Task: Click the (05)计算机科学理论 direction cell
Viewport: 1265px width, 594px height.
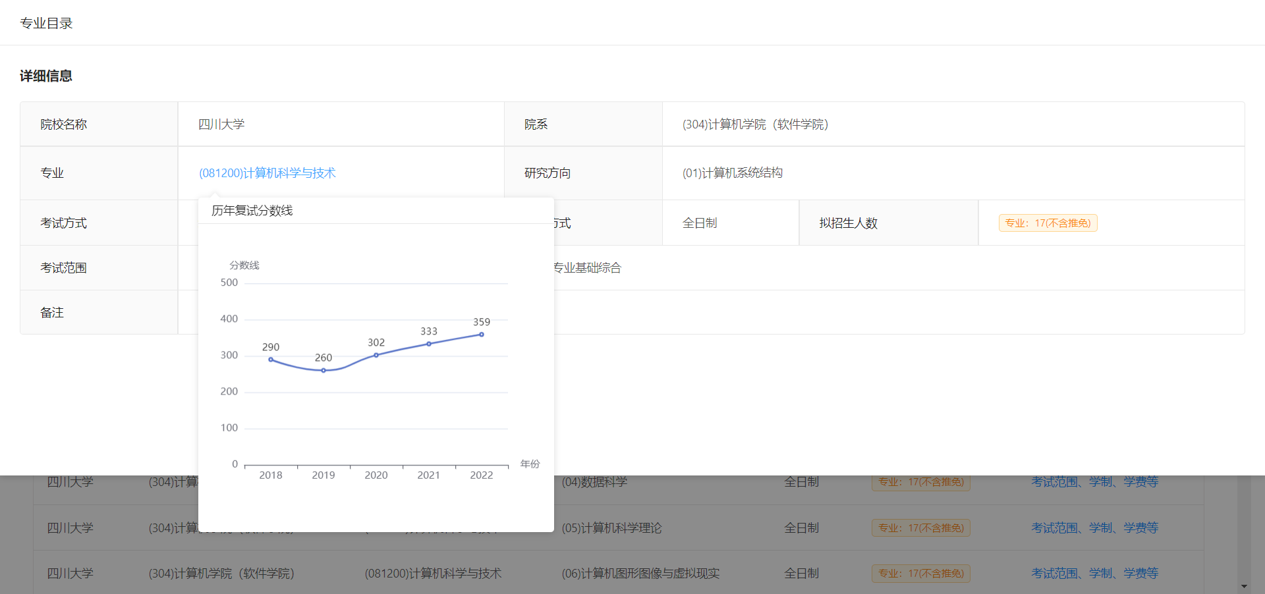Action: 611,528
